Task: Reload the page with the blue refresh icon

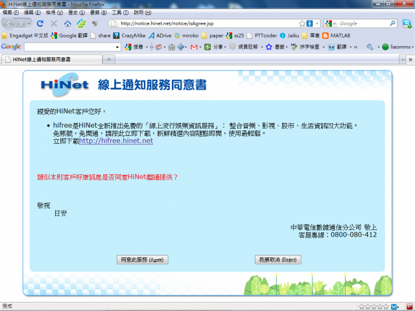Action: (x=40, y=23)
